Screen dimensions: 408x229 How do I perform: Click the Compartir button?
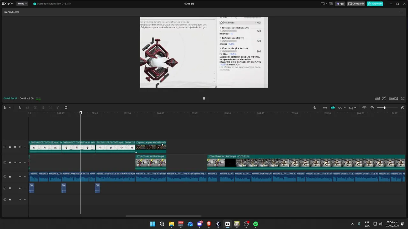click(x=356, y=4)
